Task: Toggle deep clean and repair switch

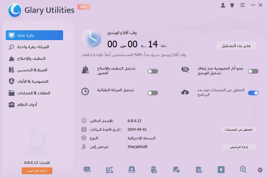Action: (153, 71)
